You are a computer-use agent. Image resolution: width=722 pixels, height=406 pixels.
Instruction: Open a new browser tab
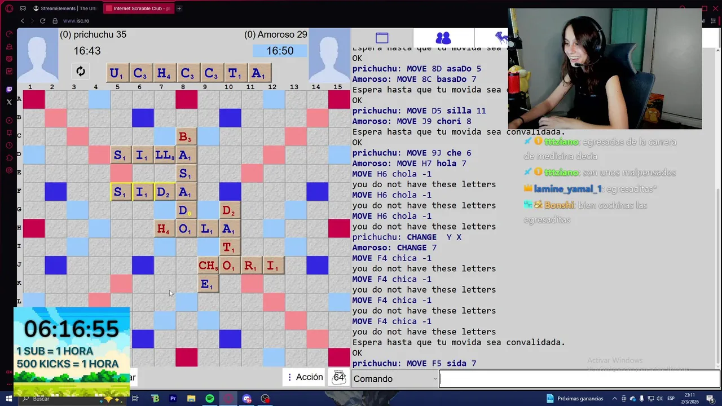[179, 8]
